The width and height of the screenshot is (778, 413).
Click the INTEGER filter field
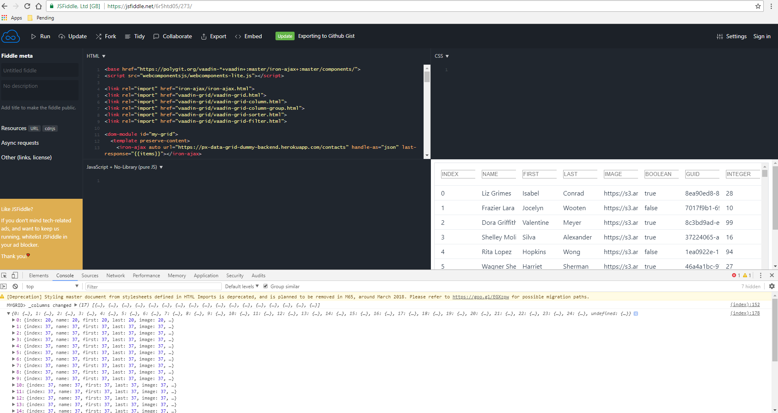coord(743,174)
